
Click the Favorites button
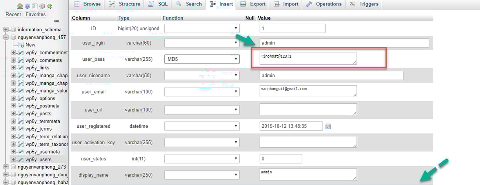(x=35, y=15)
